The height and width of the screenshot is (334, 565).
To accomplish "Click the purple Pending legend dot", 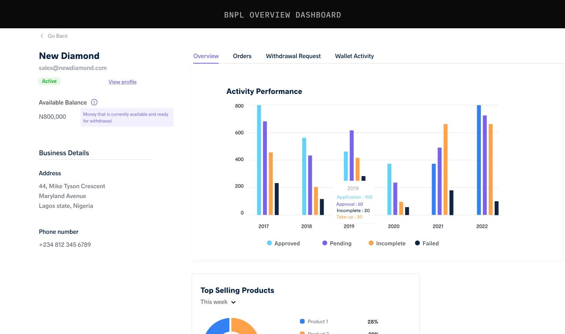I will click(324, 243).
